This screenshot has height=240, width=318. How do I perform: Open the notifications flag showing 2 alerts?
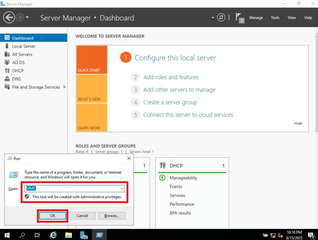239,18
